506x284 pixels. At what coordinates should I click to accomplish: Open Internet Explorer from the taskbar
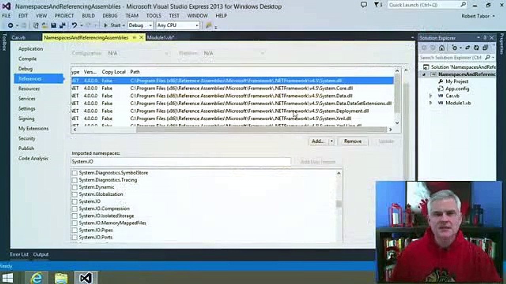tap(36, 278)
